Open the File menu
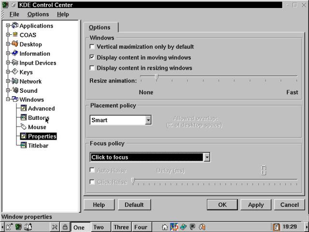 [x=14, y=14]
